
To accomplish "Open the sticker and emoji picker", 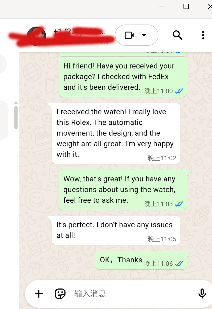I will (60, 294).
